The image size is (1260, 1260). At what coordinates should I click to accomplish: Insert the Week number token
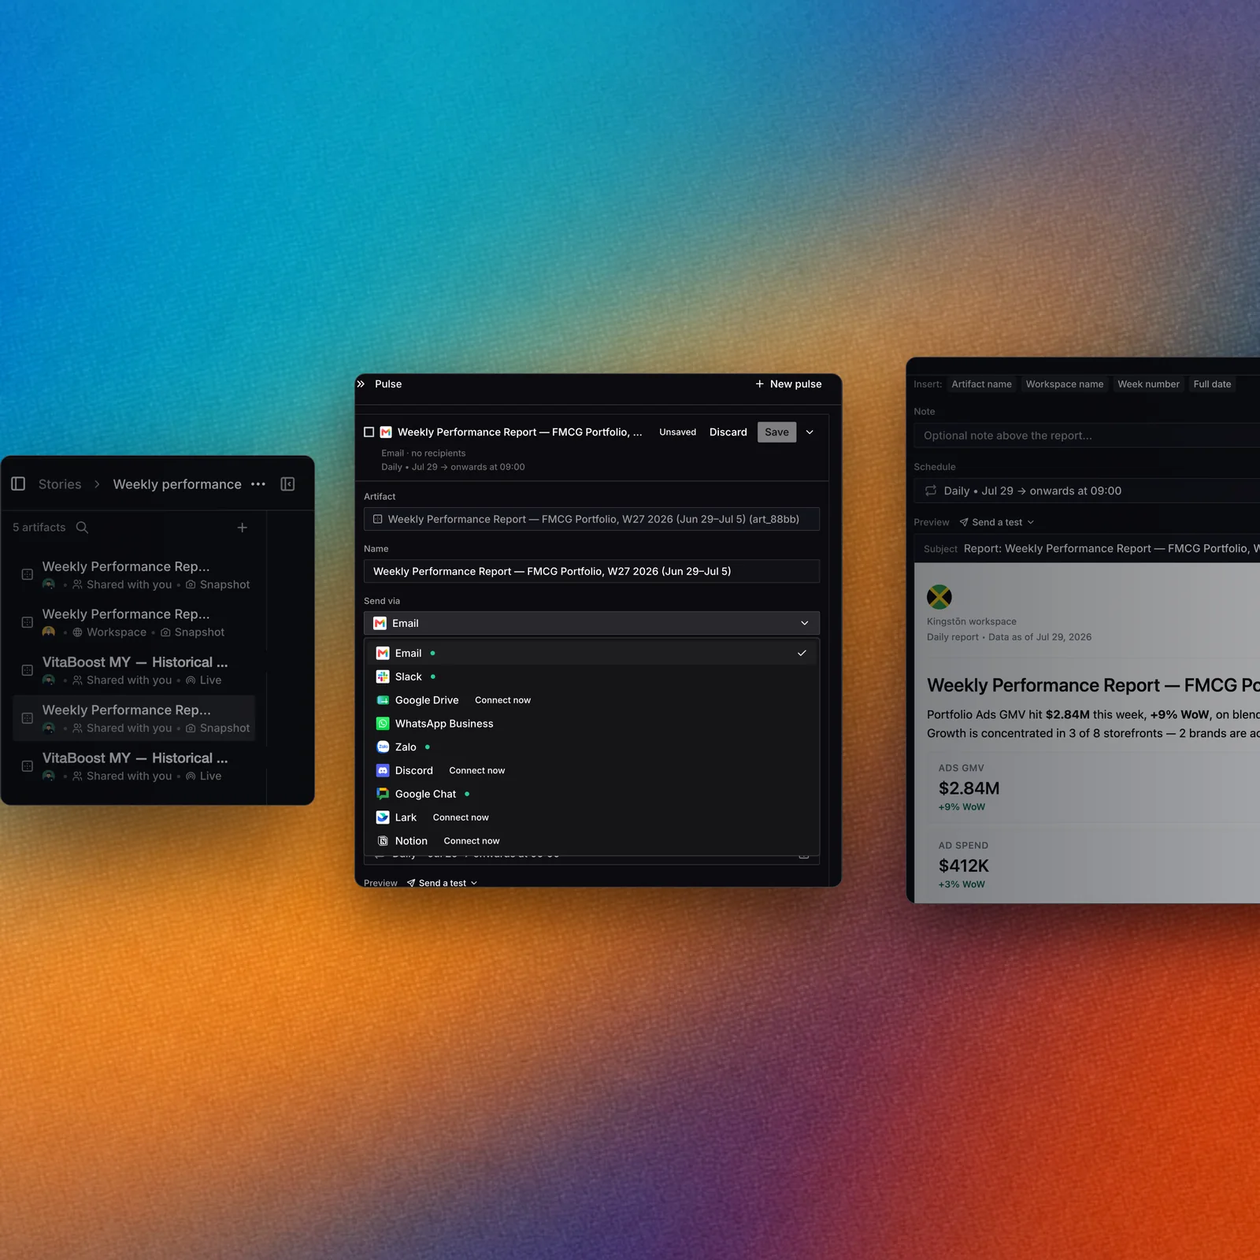click(x=1148, y=384)
